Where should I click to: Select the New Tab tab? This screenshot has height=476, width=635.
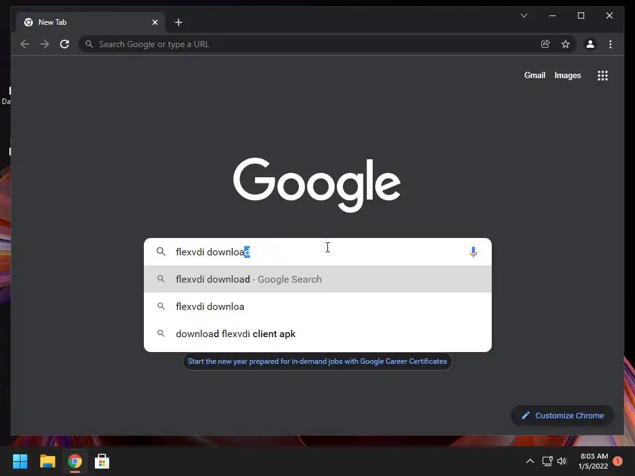tap(91, 22)
